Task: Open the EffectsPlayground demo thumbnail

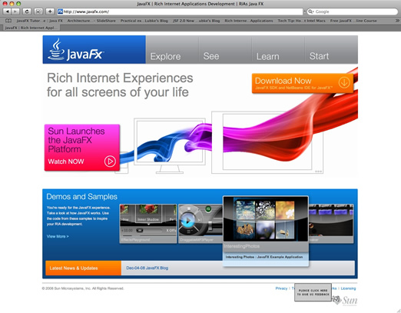Action: pyautogui.click(x=148, y=224)
